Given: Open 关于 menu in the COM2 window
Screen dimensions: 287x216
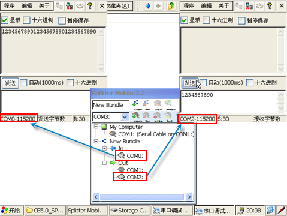Looking at the screenshot, I should coord(223,6).
